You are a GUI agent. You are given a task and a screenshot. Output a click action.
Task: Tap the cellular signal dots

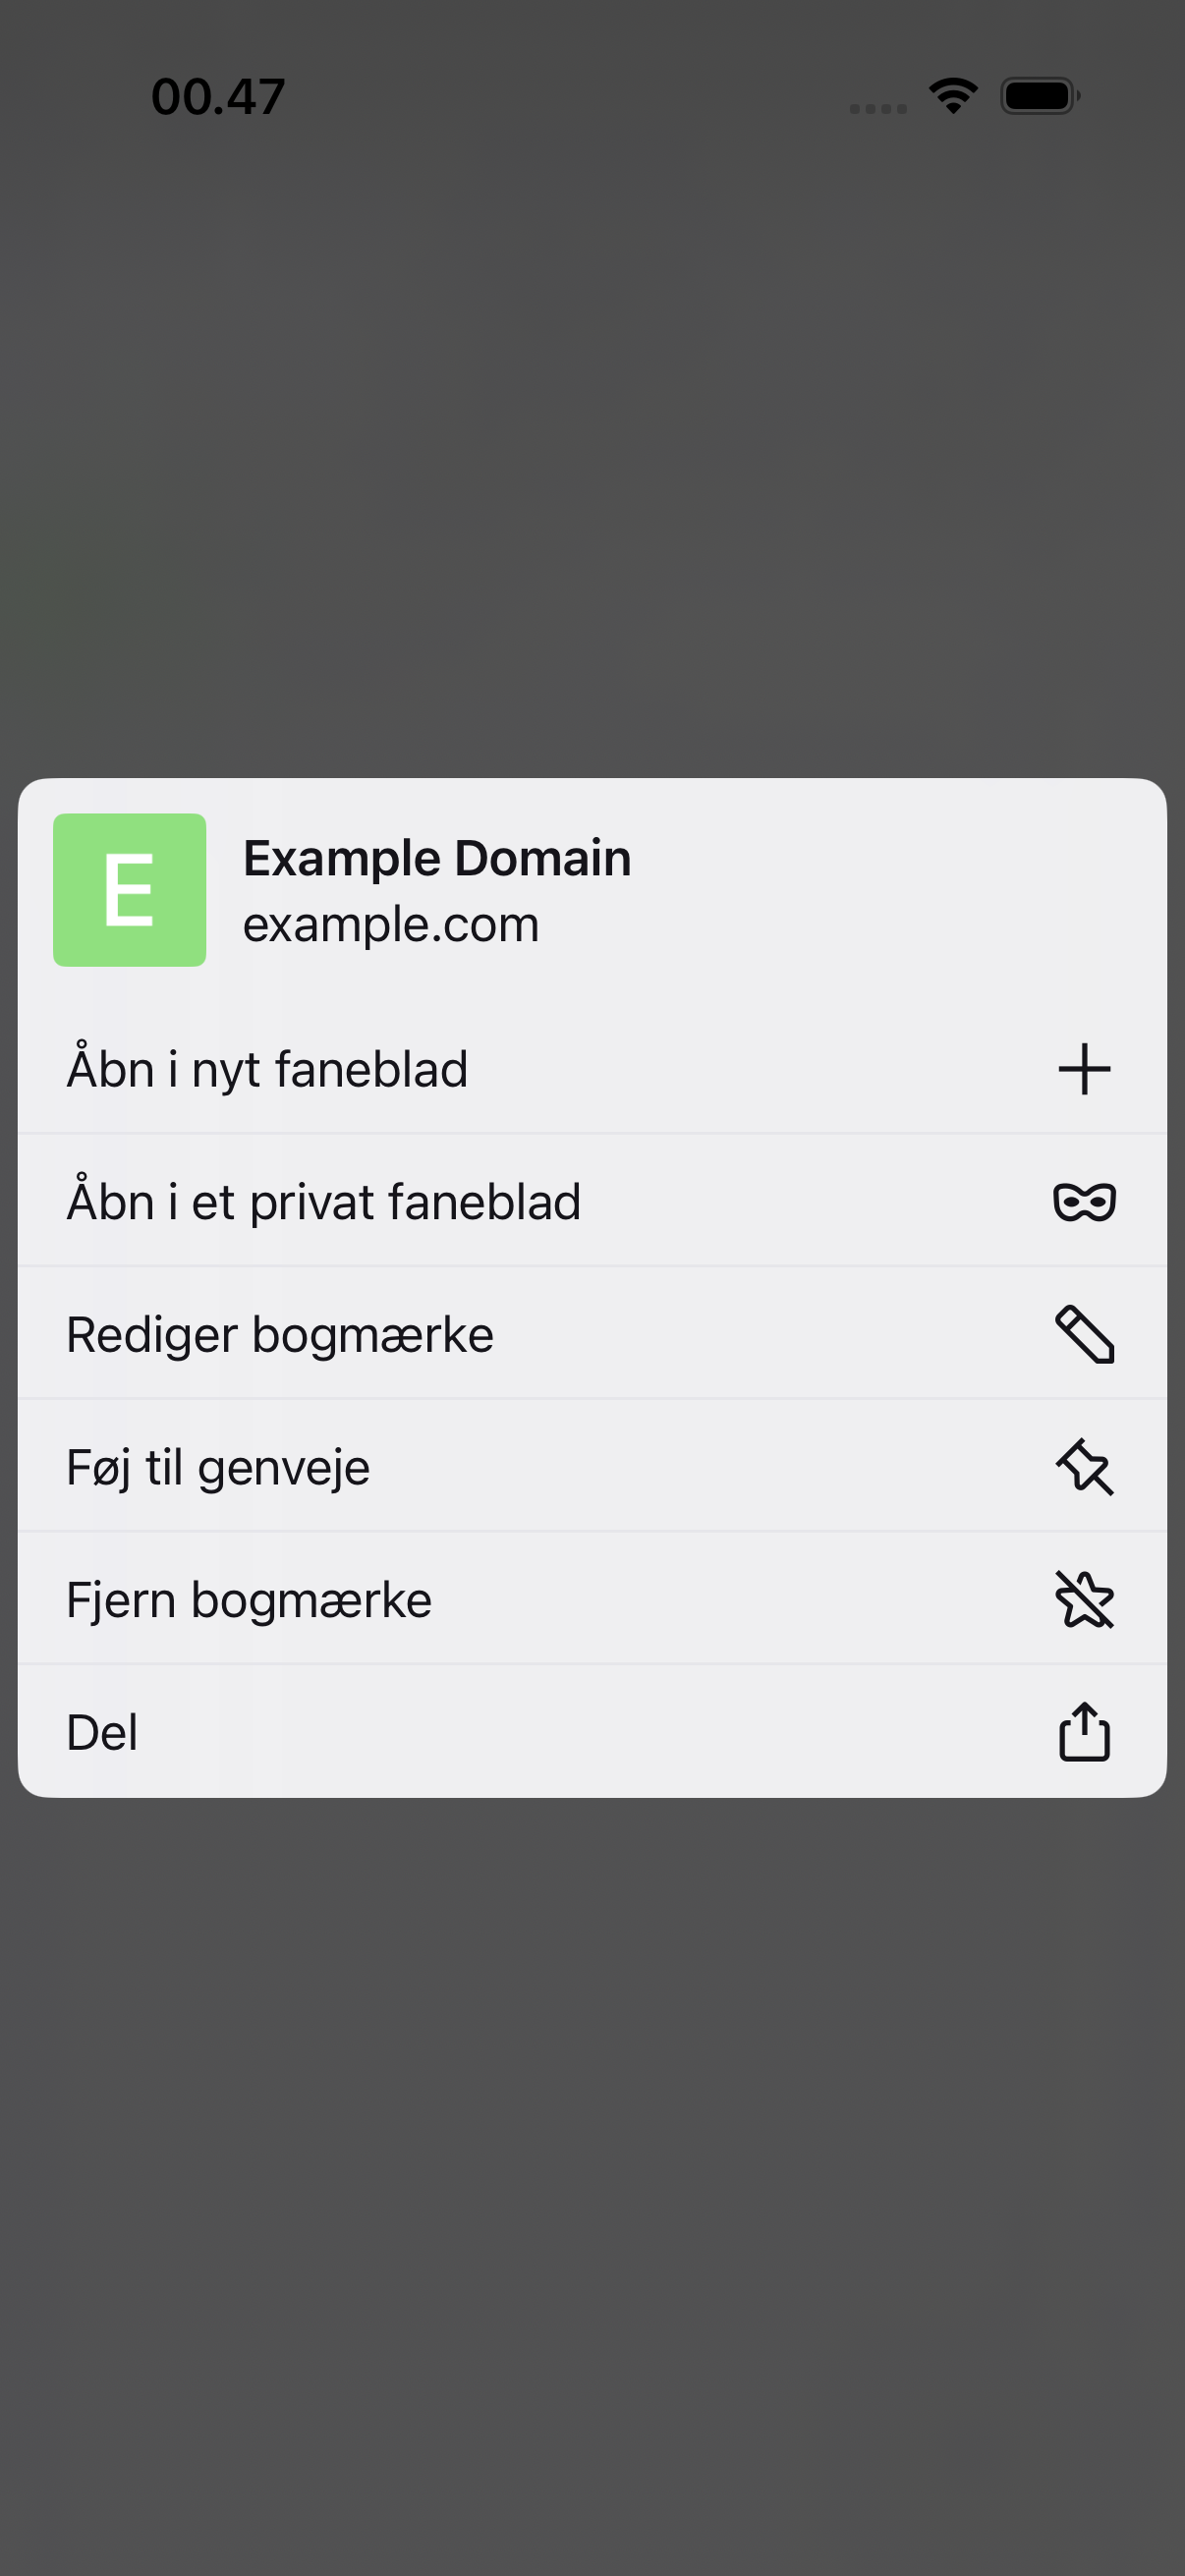(878, 108)
